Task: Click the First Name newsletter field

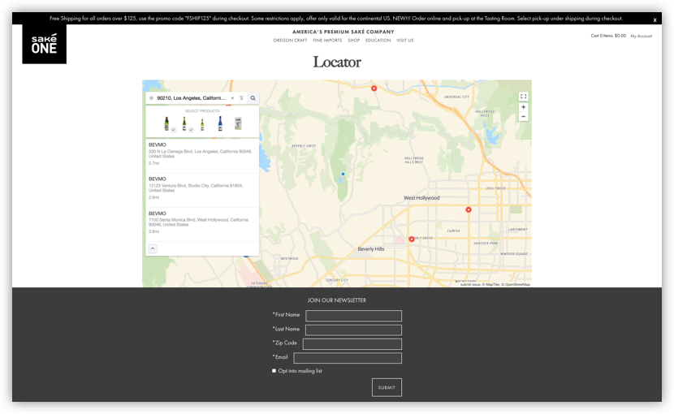Action: (x=354, y=316)
